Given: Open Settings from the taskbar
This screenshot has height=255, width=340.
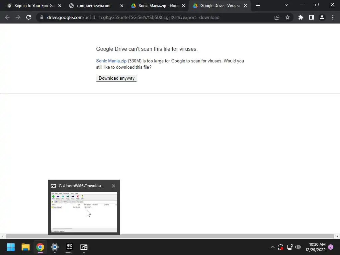Looking at the screenshot, I should 55,247.
